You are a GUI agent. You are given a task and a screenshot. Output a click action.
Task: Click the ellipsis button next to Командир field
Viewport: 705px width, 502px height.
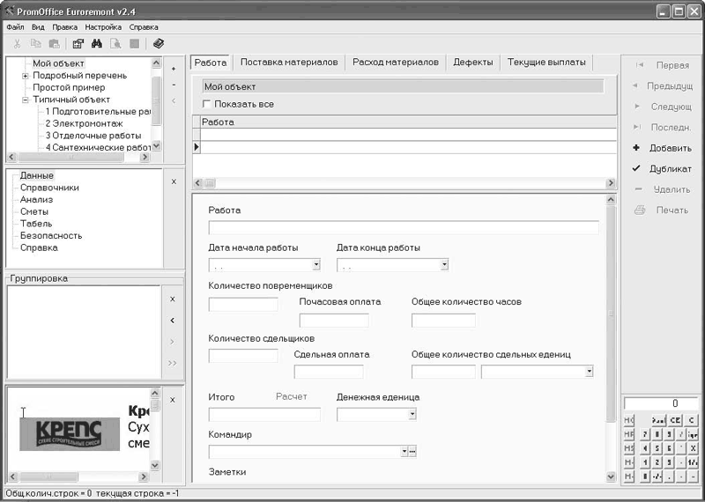coord(412,452)
